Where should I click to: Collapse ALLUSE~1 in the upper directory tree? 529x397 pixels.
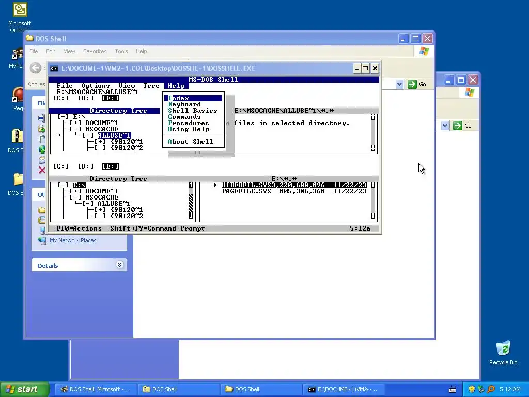88,135
